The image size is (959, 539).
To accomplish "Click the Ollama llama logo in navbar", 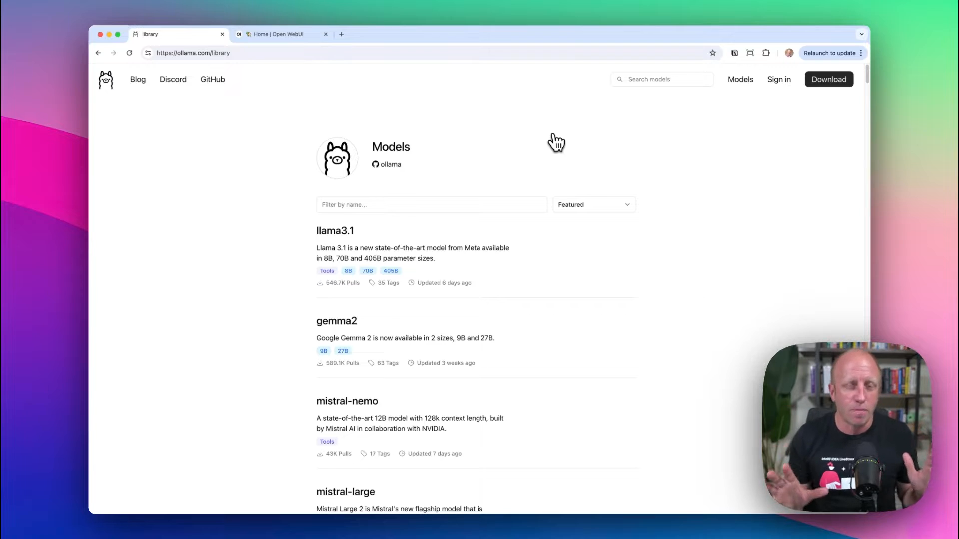I will pyautogui.click(x=106, y=80).
